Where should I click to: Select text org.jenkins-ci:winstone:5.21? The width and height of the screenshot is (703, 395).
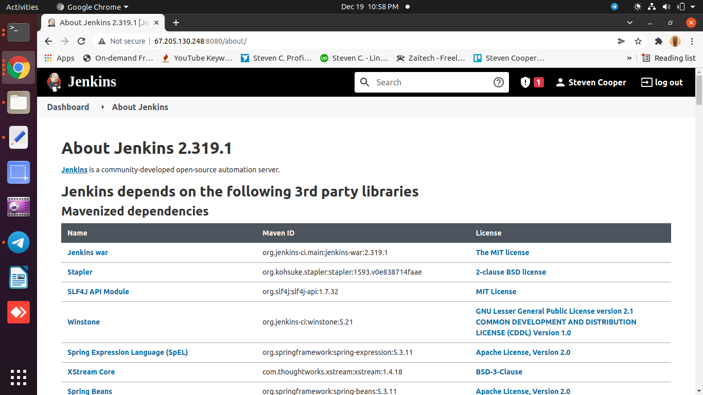click(x=307, y=322)
